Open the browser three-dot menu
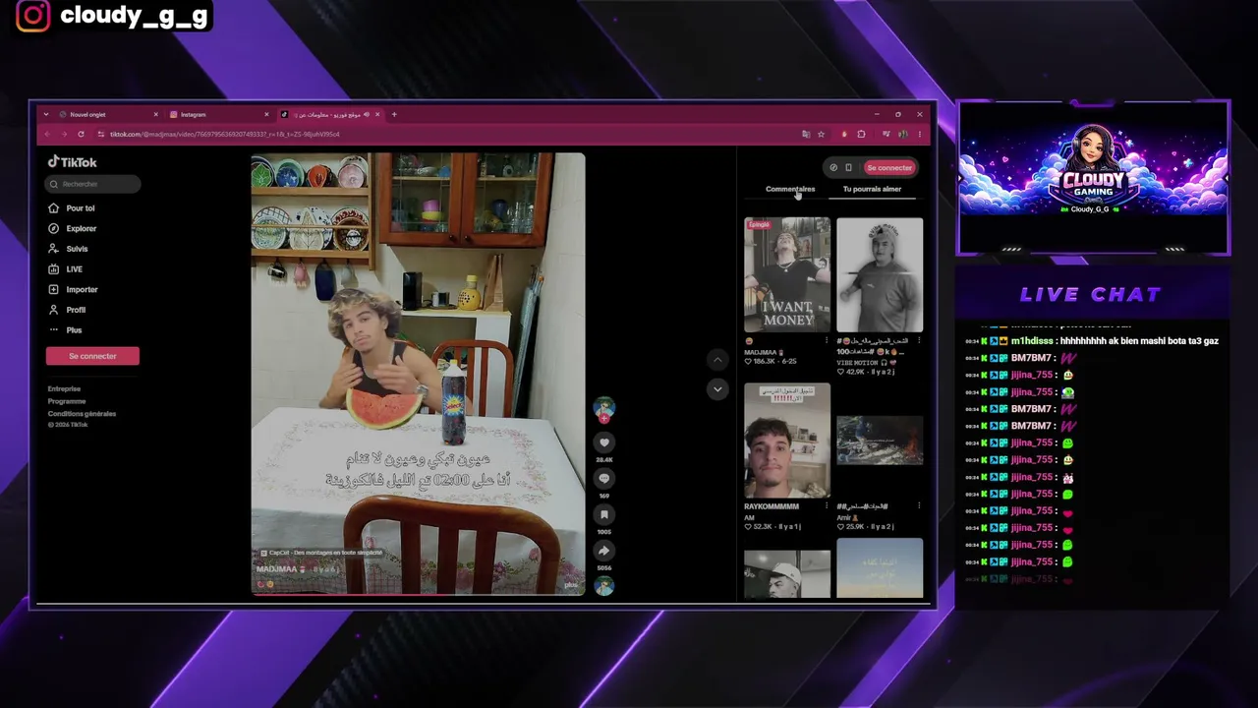Image resolution: width=1258 pixels, height=708 pixels. 920,134
